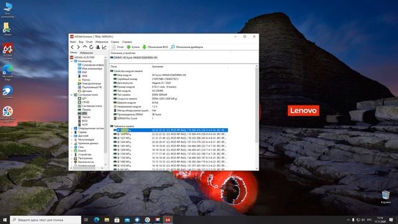This screenshot has width=398, height=224.
Task: Open the Windows Start menu
Action: 5,220
